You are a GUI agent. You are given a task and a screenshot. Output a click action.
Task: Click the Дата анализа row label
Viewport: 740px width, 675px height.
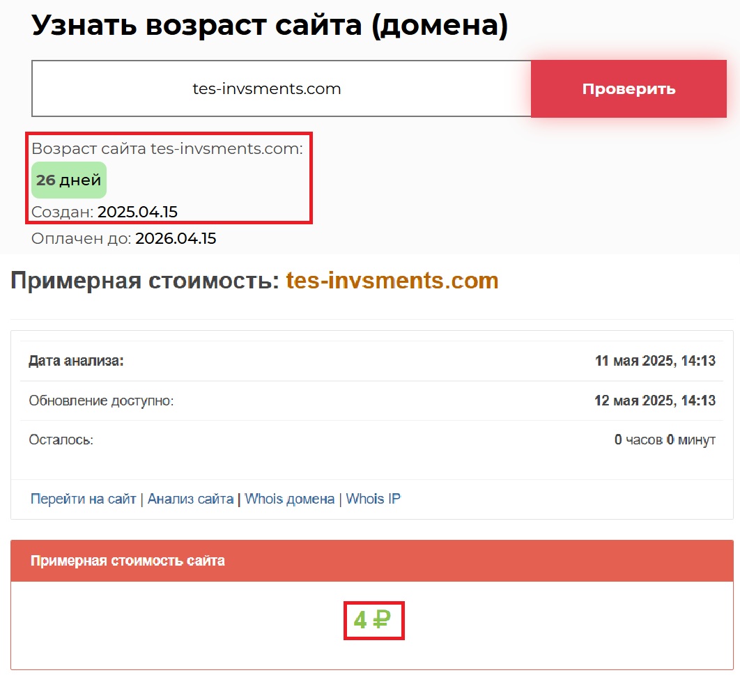tap(76, 361)
